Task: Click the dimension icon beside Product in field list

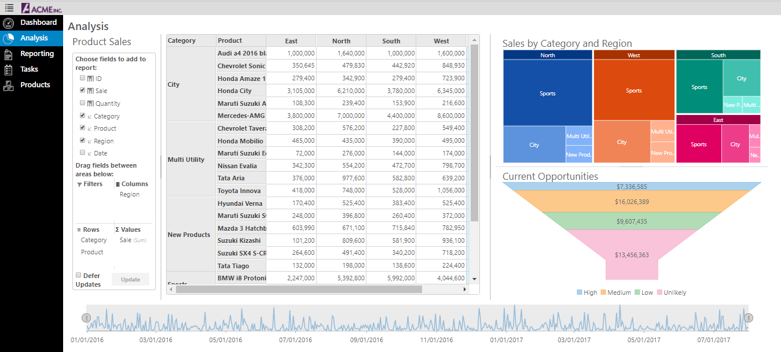Action: click(90, 128)
